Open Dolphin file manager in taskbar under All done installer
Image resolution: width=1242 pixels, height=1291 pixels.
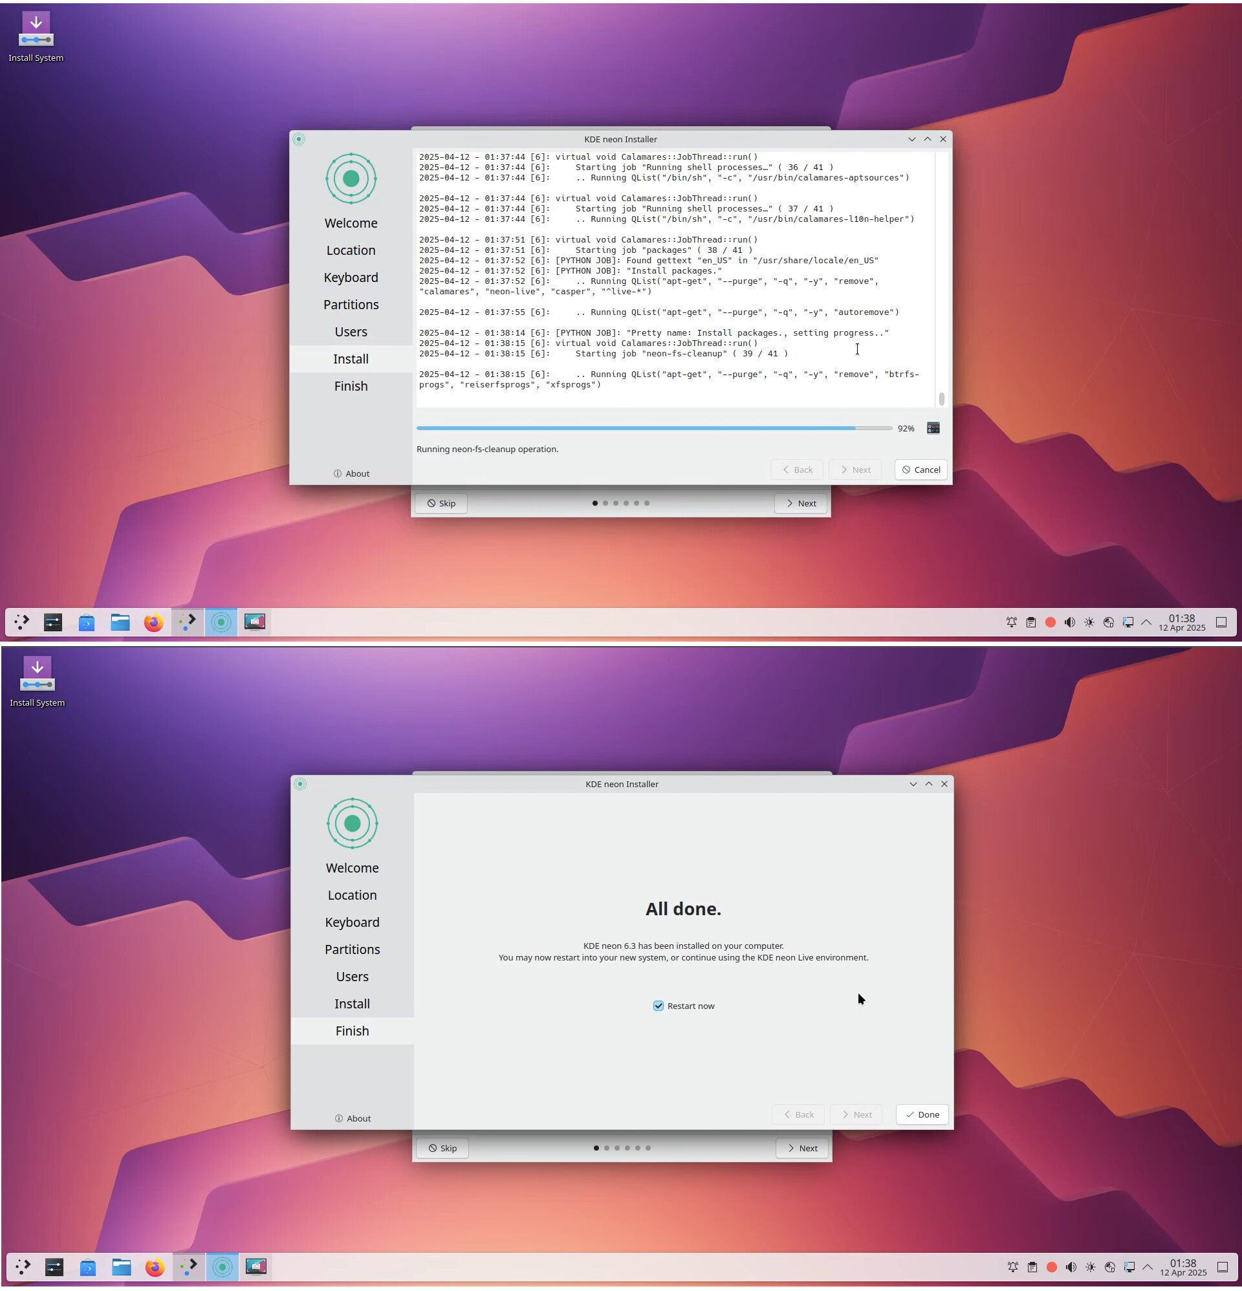click(x=121, y=1266)
